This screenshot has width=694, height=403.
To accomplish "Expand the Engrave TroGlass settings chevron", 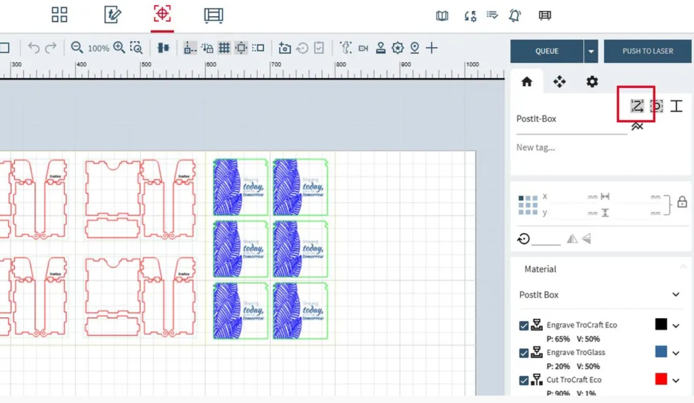I will coord(676,353).
